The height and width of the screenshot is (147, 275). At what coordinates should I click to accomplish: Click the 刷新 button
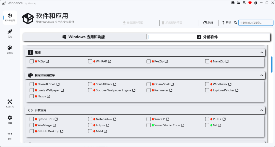(208, 23)
